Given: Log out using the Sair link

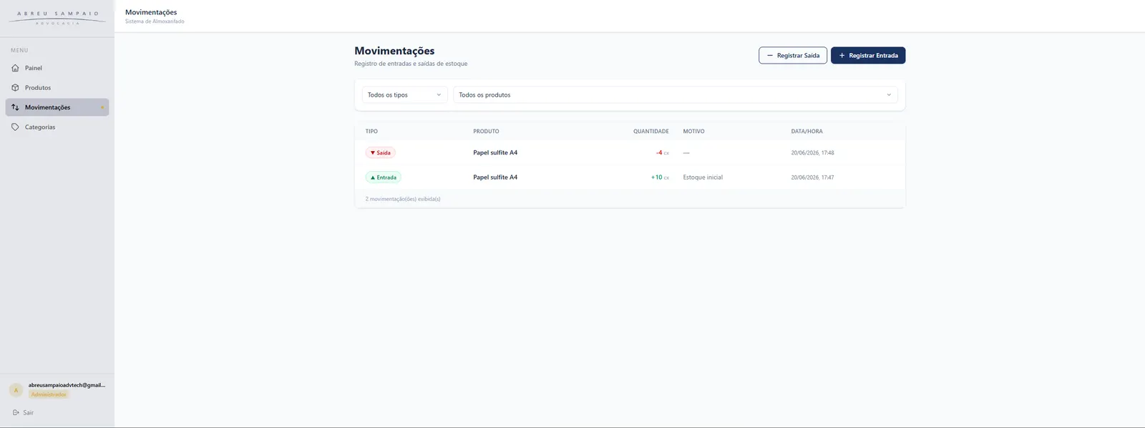Looking at the screenshot, I should coord(23,412).
